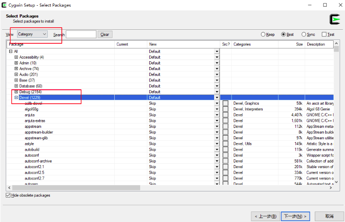Click the vertical scrollbar up arrow
The image size is (345, 222).
pyautogui.click(x=336, y=43)
